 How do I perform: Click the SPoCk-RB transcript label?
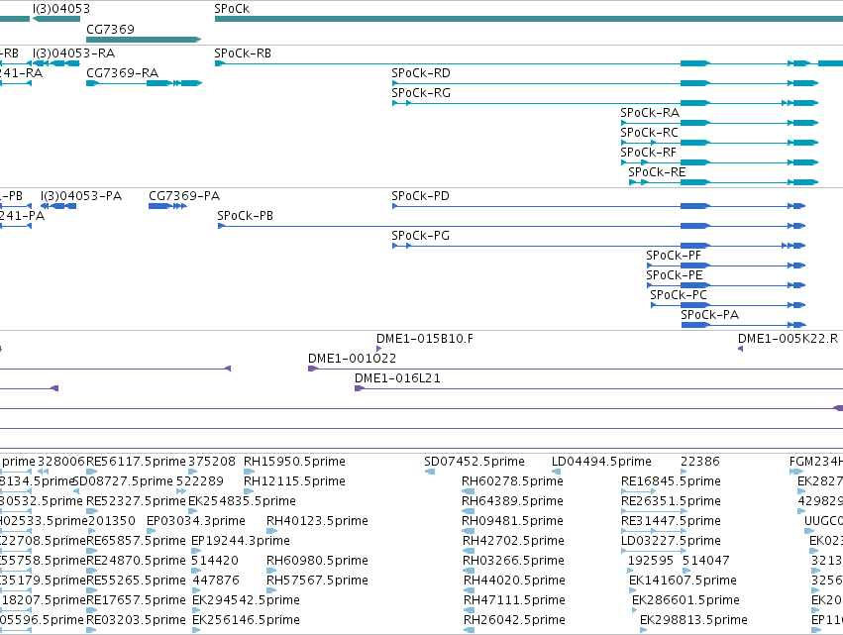click(x=243, y=53)
